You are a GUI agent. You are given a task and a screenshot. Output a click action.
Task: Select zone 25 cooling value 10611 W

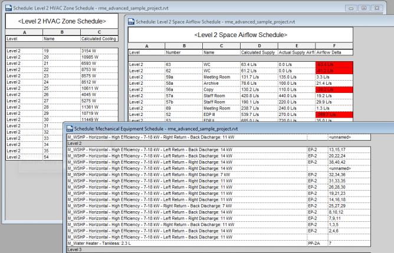pos(99,88)
